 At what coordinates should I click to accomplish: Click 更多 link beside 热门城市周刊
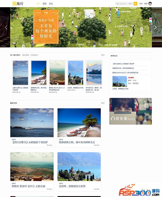103,55
